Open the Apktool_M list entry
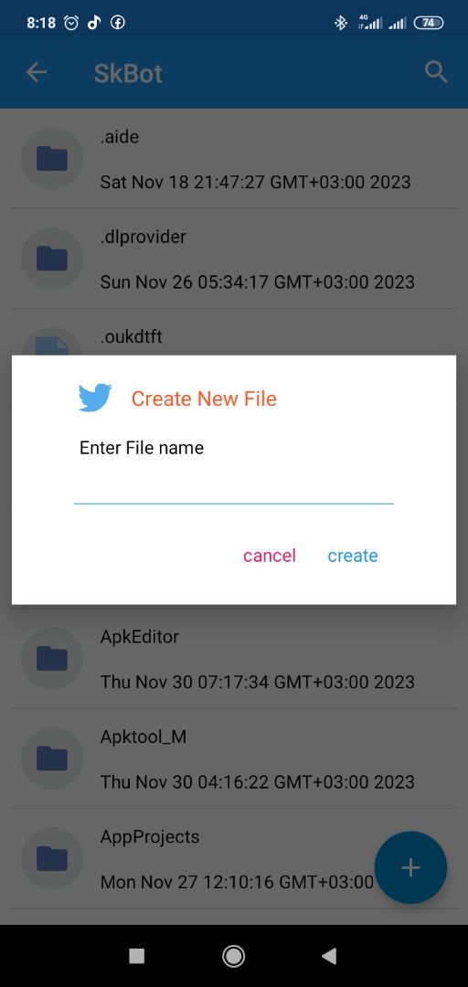This screenshot has width=468, height=987. click(x=234, y=759)
